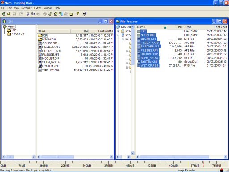This screenshot has height=172, width=229.
Task: Open the Help menu
Action: (x=57, y=8)
